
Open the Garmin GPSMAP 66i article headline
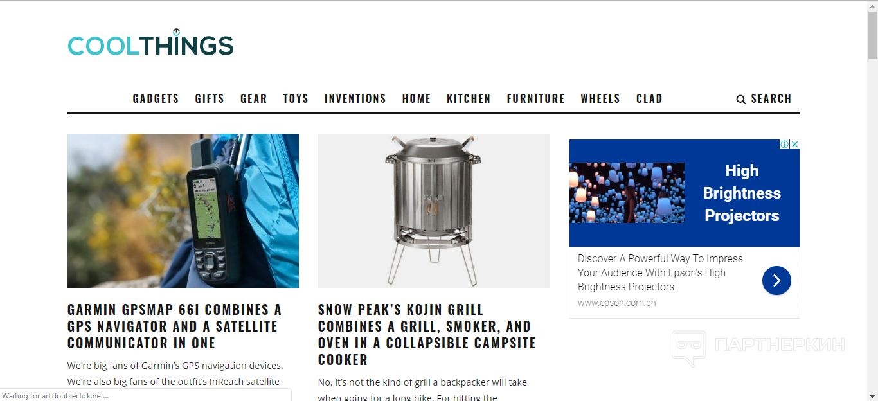[x=175, y=326]
